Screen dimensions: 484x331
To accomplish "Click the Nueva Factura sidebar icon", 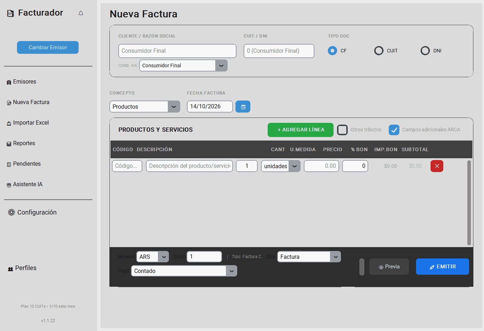I will click(9, 103).
